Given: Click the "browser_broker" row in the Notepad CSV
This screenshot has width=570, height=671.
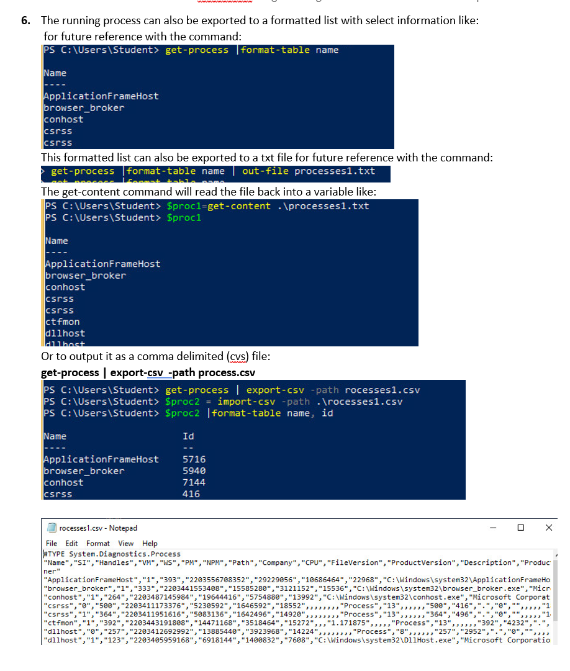Looking at the screenshot, I should pos(297,588).
